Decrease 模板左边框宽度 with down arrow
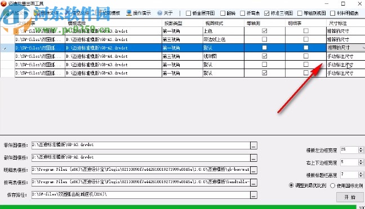The width and height of the screenshot is (365, 209). pos(361,151)
